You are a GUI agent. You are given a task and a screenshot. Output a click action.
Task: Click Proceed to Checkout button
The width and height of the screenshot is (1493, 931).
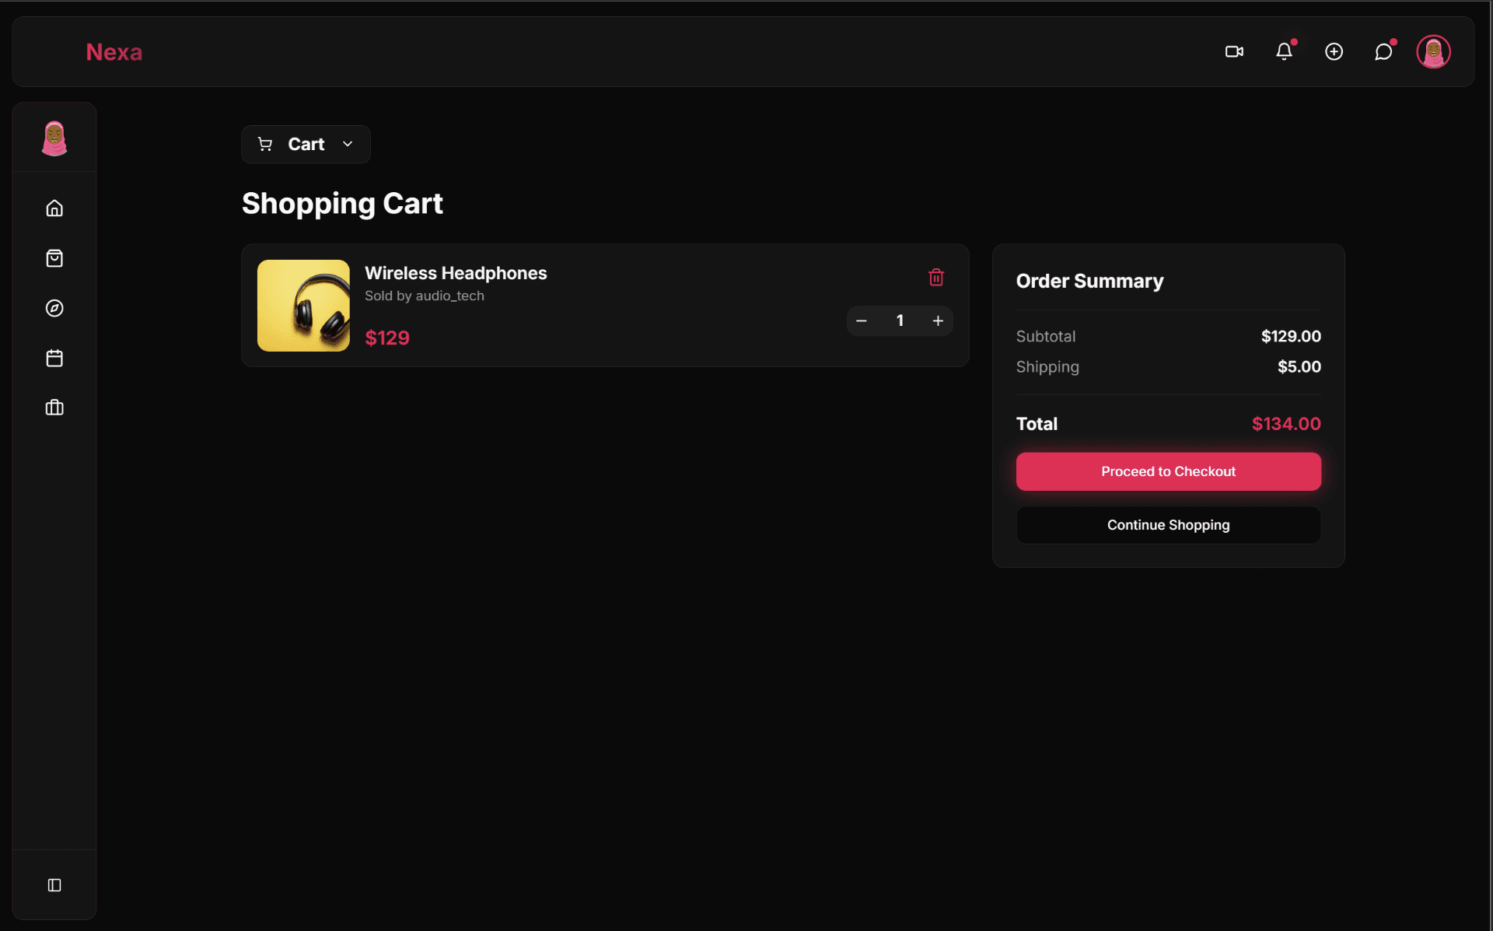coord(1168,471)
